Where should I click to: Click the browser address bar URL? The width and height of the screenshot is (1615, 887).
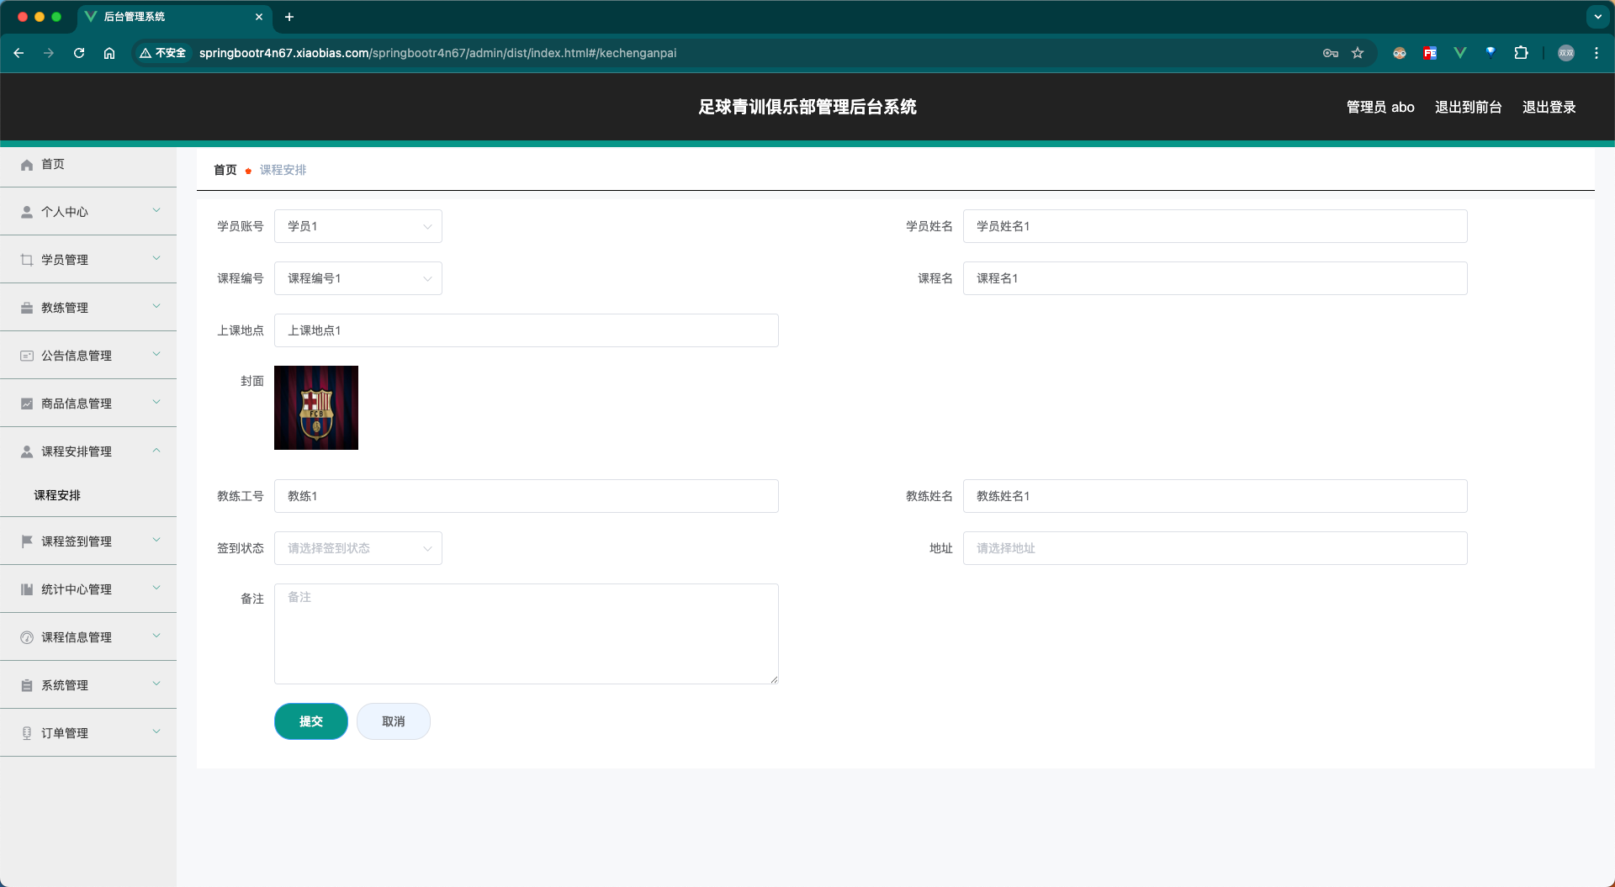(437, 53)
